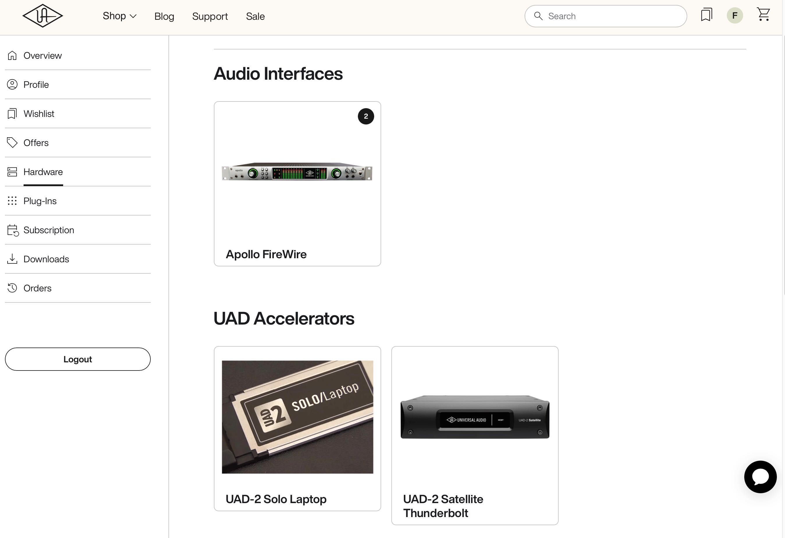Viewport: 785px width, 538px height.
Task: Click the Downloads arrow icon
Action: tap(12, 259)
